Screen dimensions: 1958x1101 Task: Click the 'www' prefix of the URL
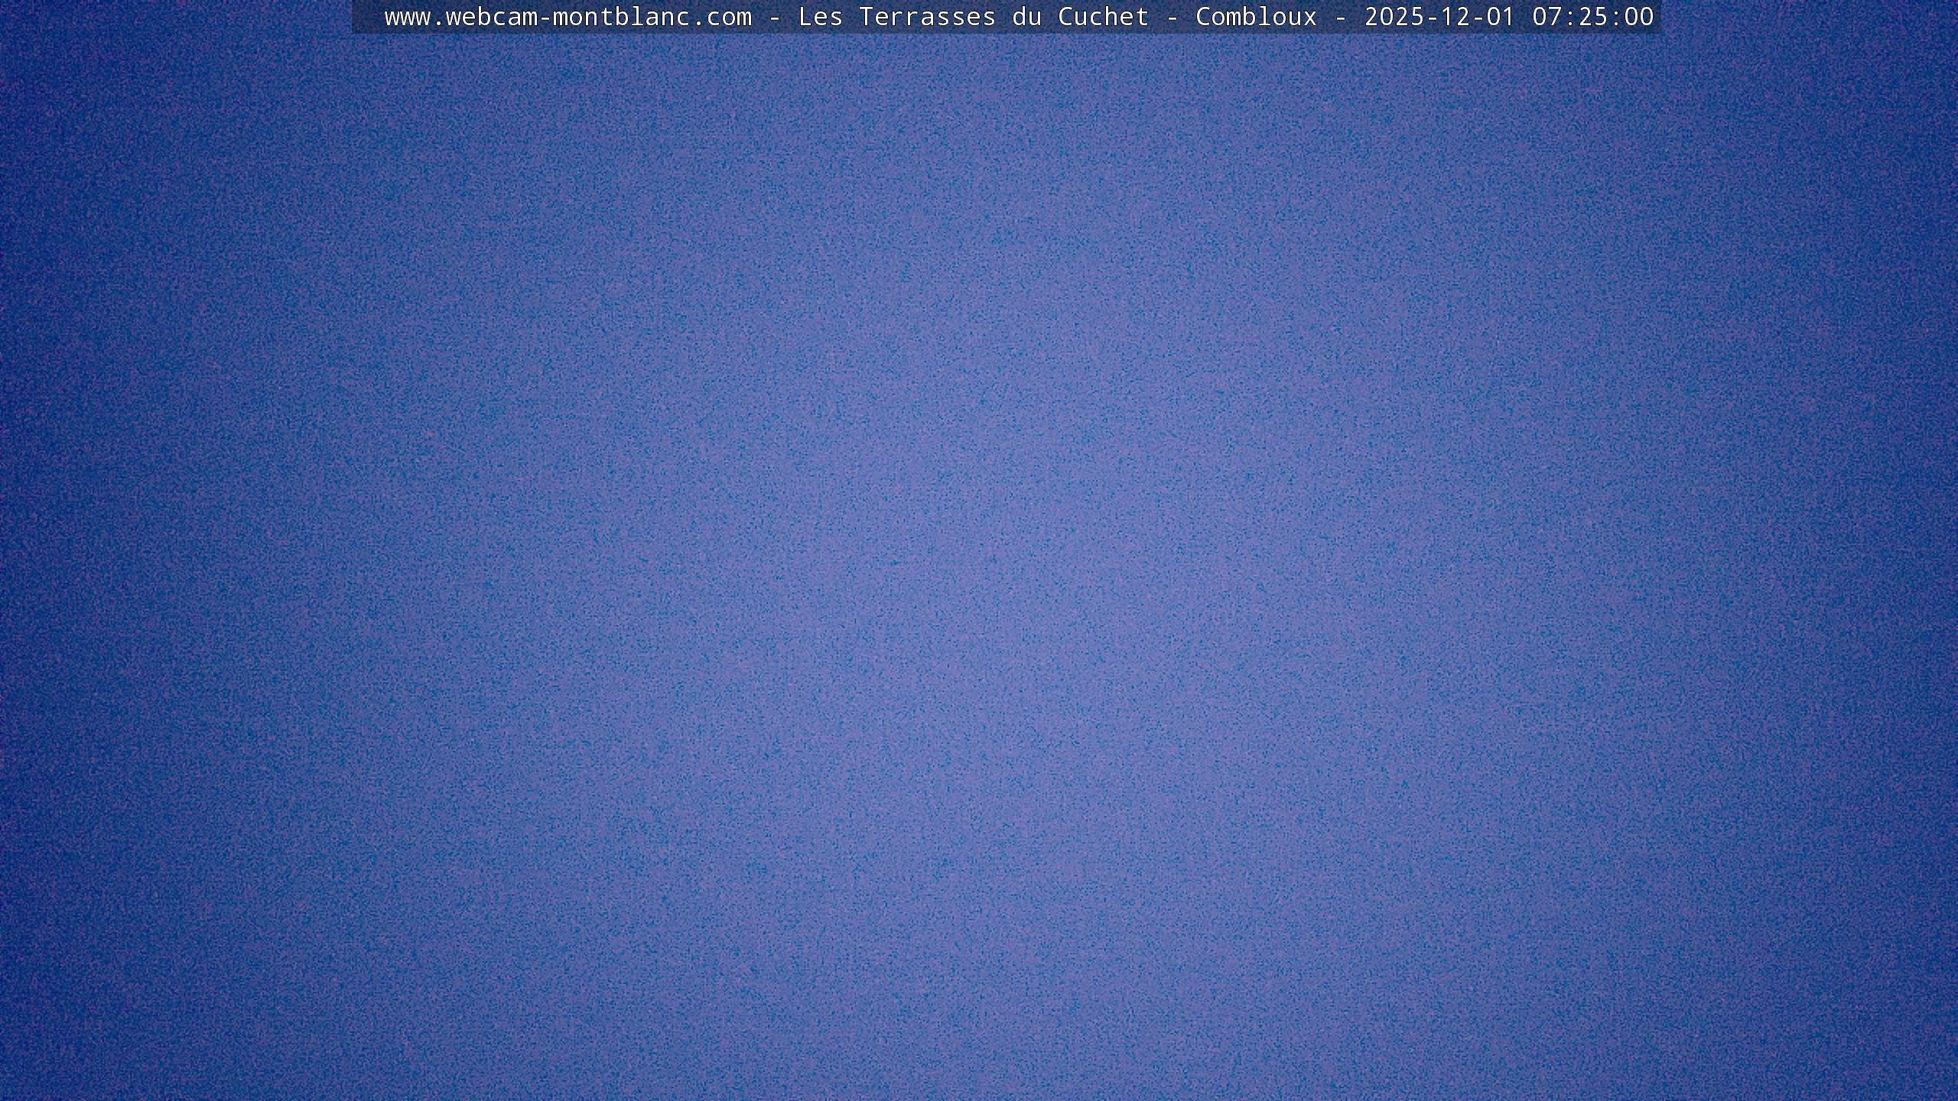[407, 17]
